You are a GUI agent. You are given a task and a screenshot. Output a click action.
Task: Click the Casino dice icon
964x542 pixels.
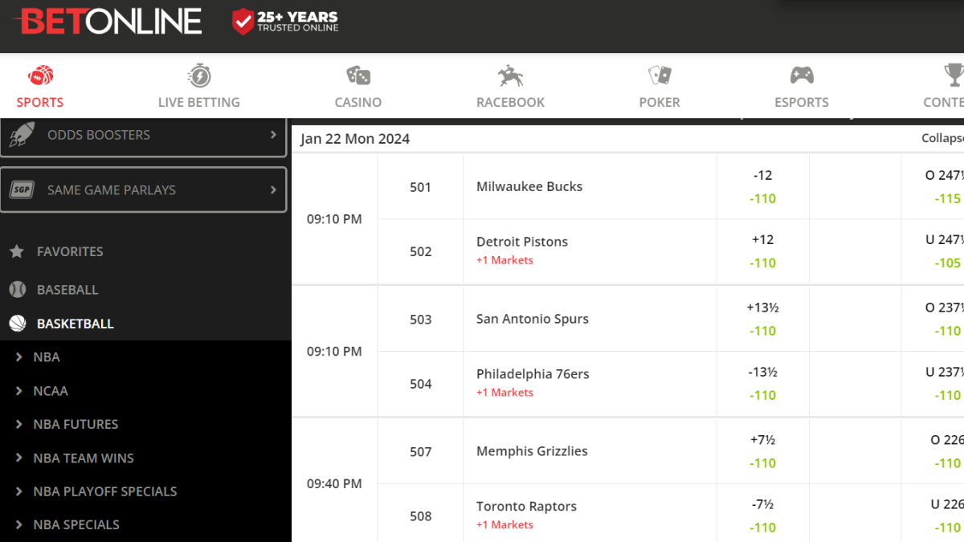(358, 76)
